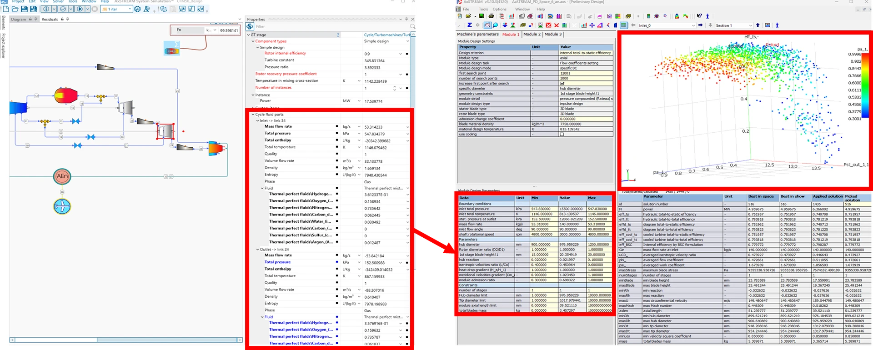
Task: Click the Sigma summation toolbar icon
Action: coord(469,25)
